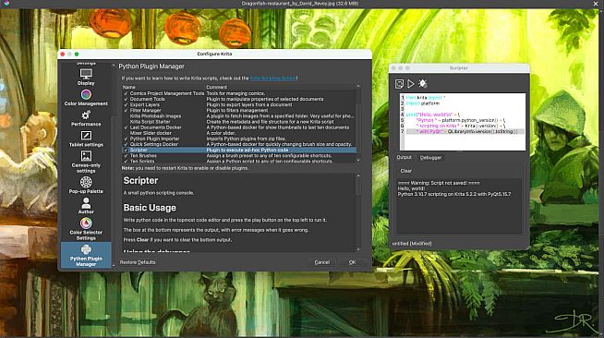Viewport: 604px width, 338px height.
Task: Open the Author settings page
Action: (86, 206)
